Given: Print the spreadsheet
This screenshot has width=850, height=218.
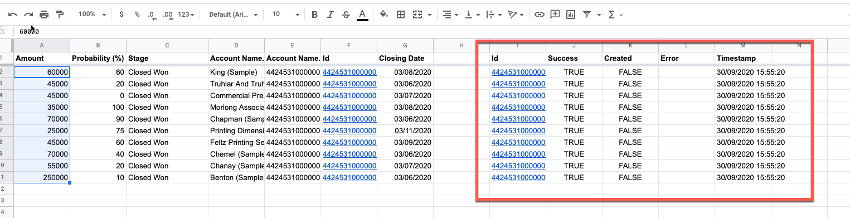Looking at the screenshot, I should coord(44,14).
